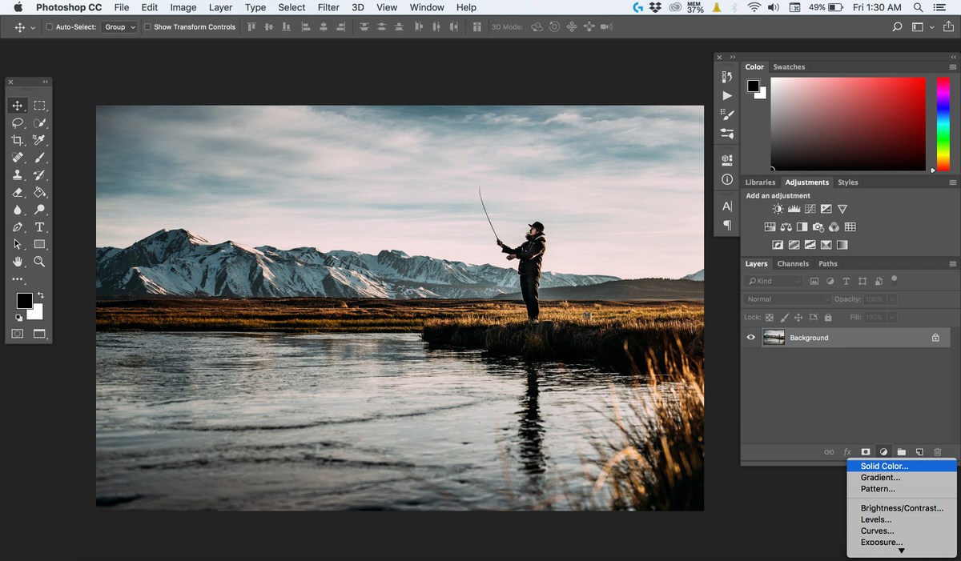Select the Pen tool
Screen dimensions: 961x561
tap(17, 227)
